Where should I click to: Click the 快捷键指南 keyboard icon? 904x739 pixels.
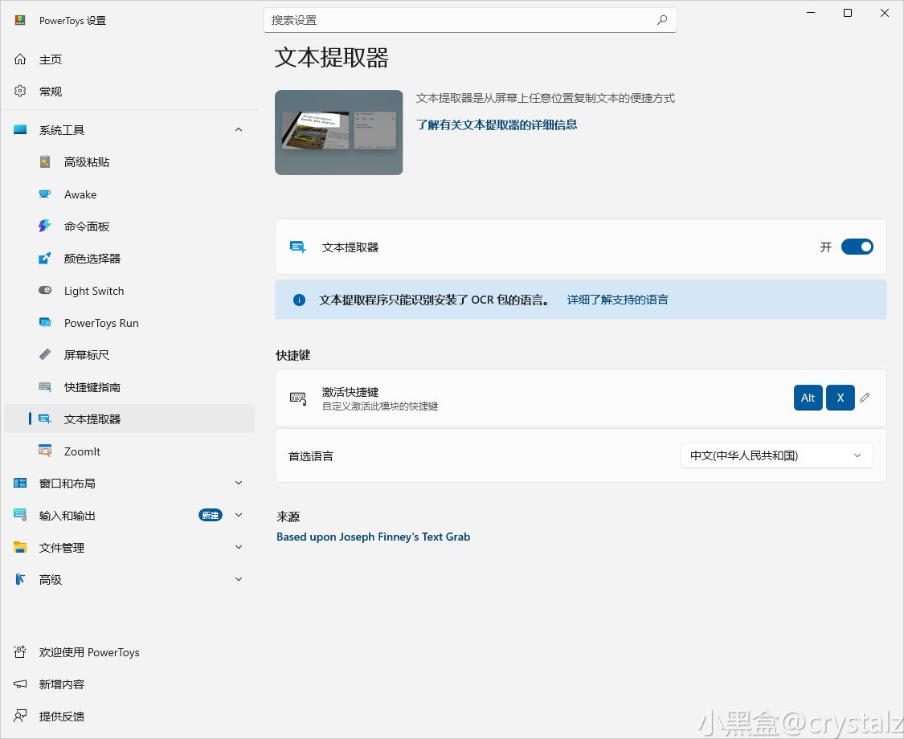click(x=45, y=387)
